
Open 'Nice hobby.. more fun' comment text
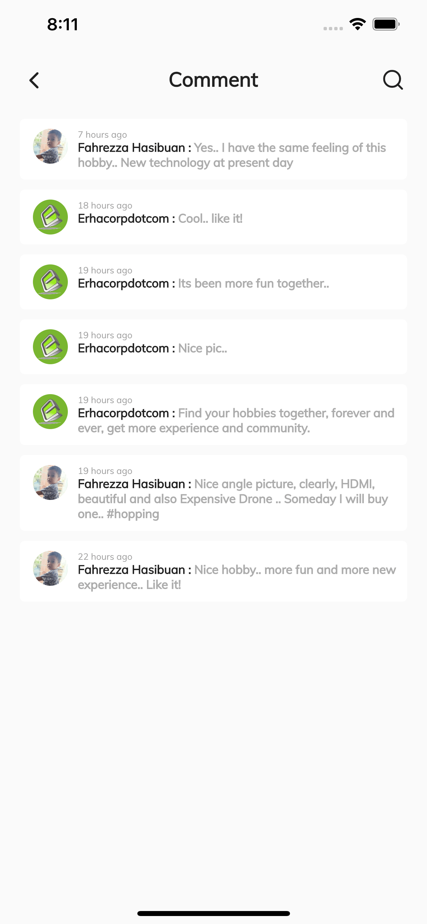(x=237, y=577)
